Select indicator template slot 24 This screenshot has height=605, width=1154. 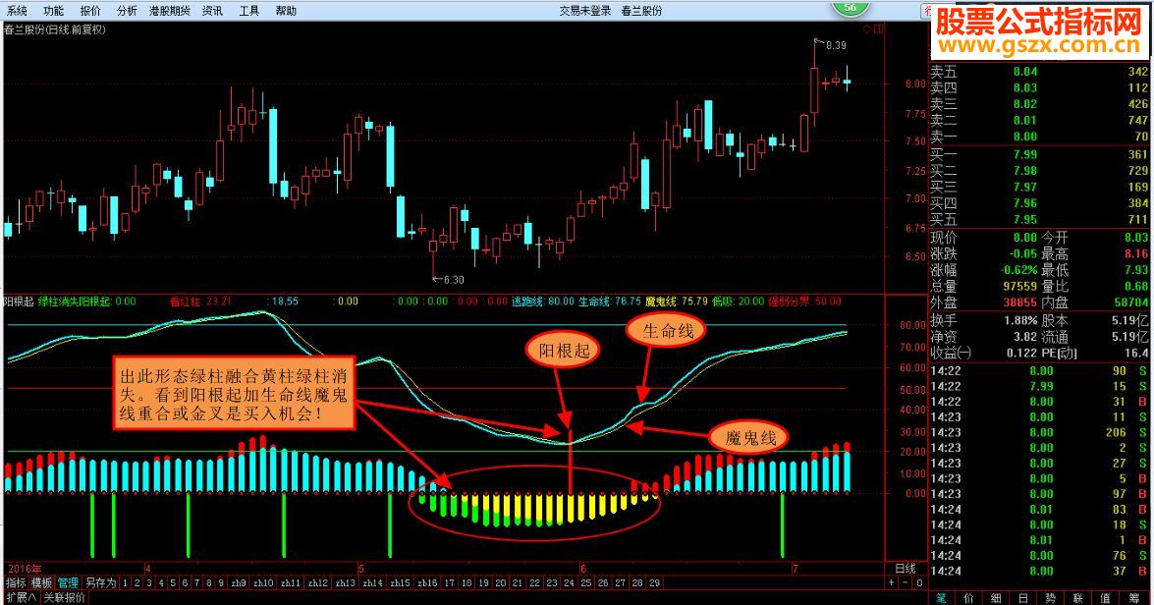(x=569, y=582)
